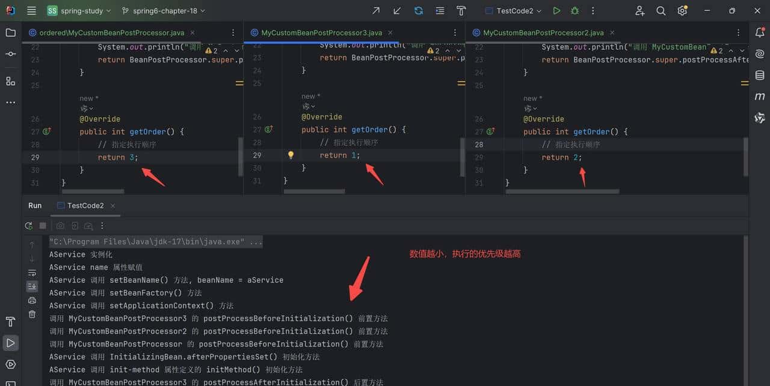Print the console output with printer icon
The image size is (770, 386).
pyautogui.click(x=32, y=300)
